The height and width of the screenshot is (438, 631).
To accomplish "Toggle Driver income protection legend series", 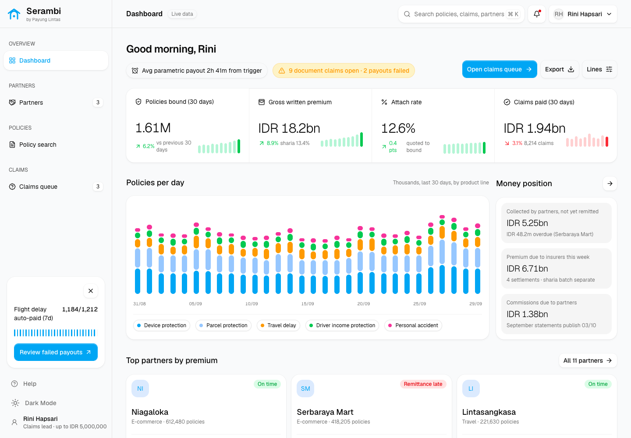I will (342, 325).
